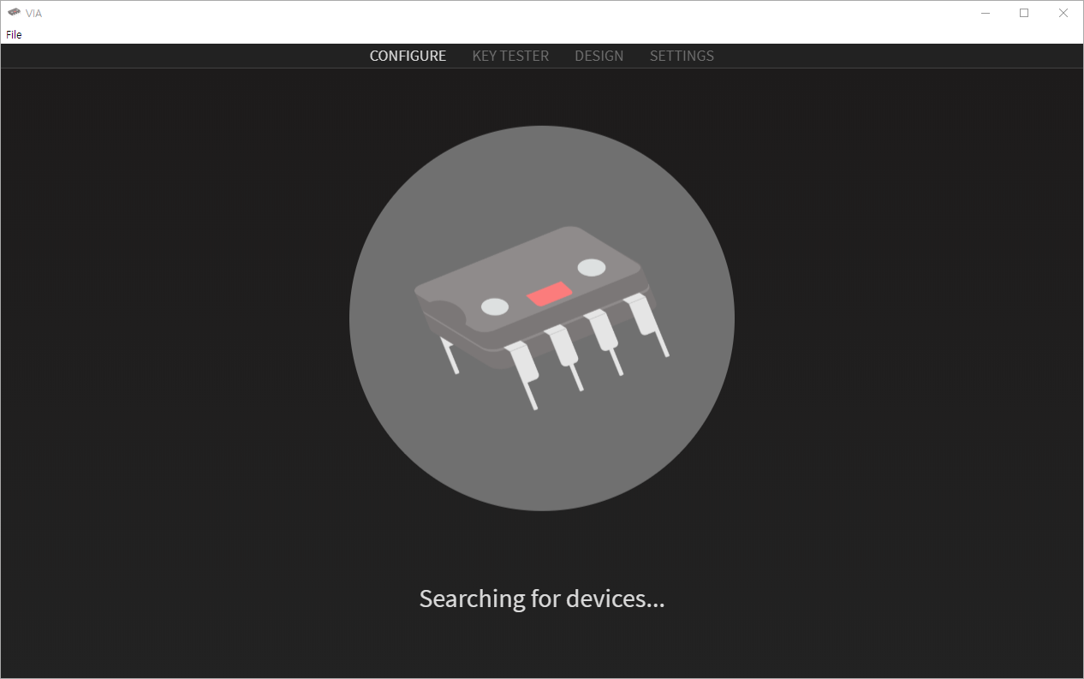Click the VIA chip icon in title bar

pos(14,13)
